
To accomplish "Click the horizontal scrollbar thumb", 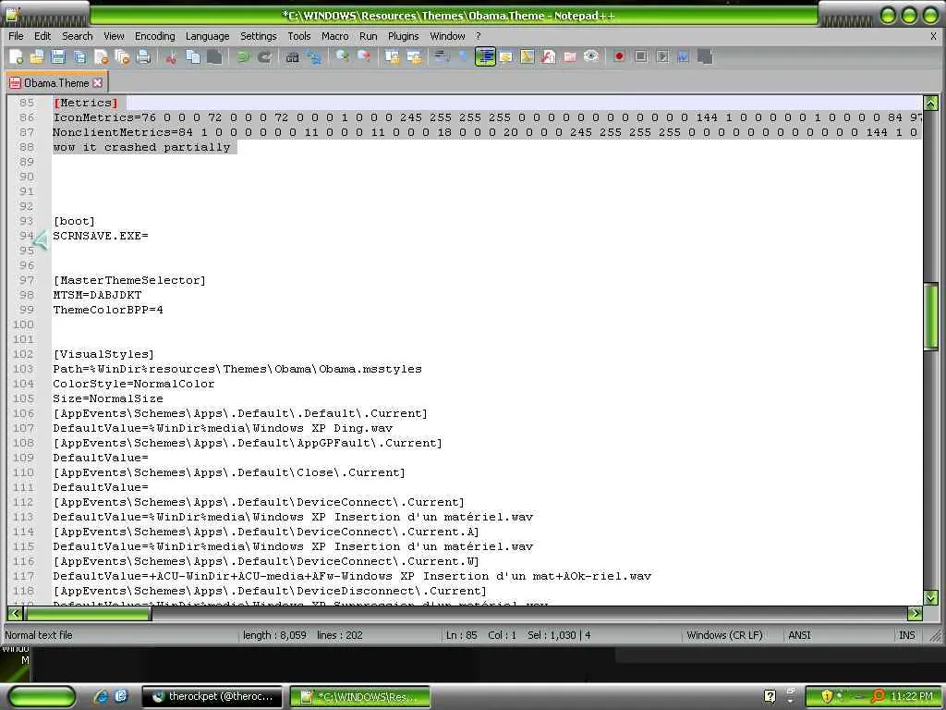I will click(x=88, y=614).
